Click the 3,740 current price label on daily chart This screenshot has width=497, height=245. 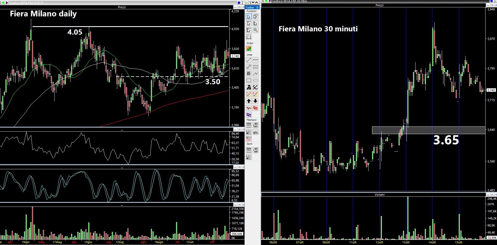point(235,56)
